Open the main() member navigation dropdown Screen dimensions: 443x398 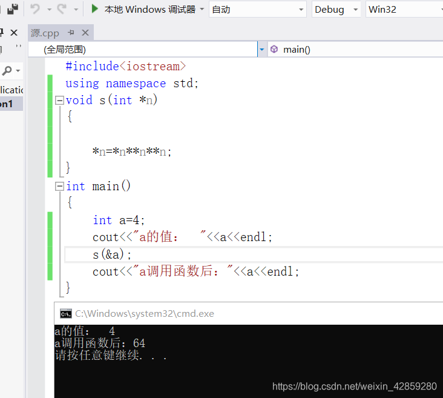point(355,50)
